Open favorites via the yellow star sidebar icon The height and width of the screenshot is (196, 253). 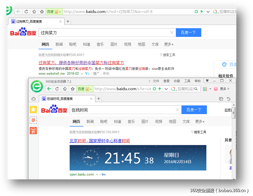(33, 109)
